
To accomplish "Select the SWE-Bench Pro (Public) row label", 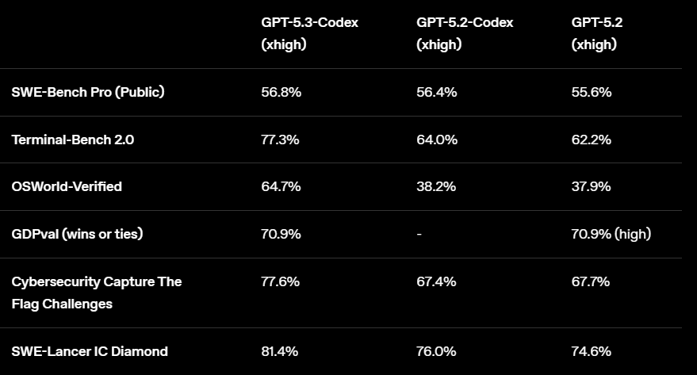I will [x=88, y=92].
